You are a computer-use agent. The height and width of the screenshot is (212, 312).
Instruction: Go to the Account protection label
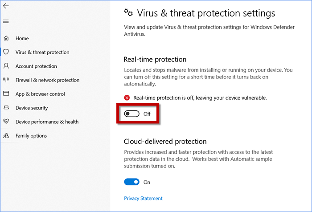(36, 66)
